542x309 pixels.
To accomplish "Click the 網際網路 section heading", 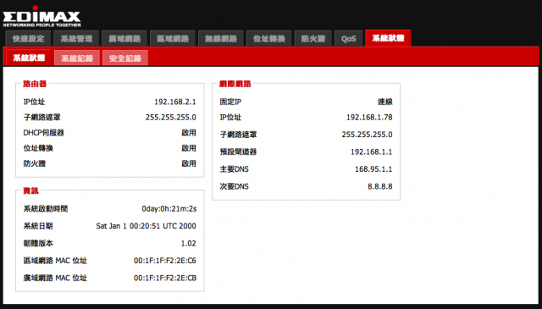I will click(x=235, y=84).
